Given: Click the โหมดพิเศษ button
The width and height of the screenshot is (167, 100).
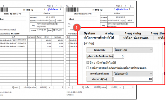Looking at the screenshot, I should 99,50.
